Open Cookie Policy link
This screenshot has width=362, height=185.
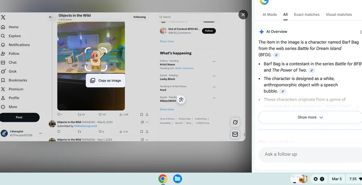tap(201, 119)
